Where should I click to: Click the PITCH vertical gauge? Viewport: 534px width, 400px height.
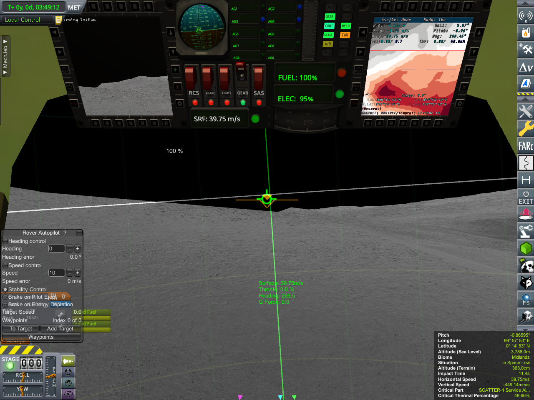point(50,377)
